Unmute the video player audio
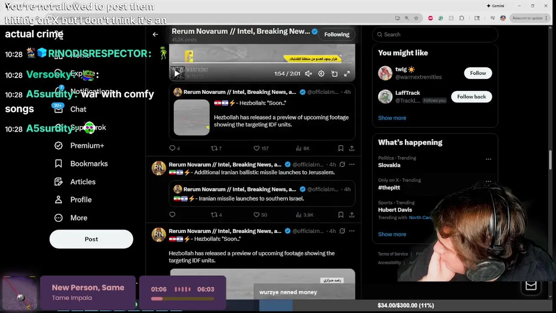This screenshot has height=313, width=556. (308, 74)
